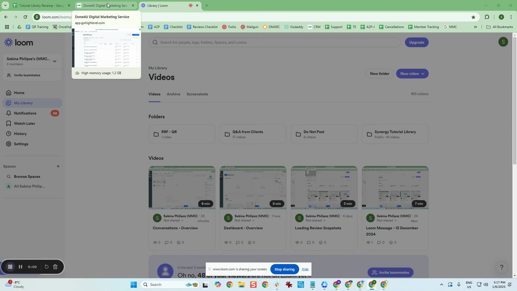Stop the Loom recording
The height and width of the screenshot is (291, 517).
click(x=10, y=267)
